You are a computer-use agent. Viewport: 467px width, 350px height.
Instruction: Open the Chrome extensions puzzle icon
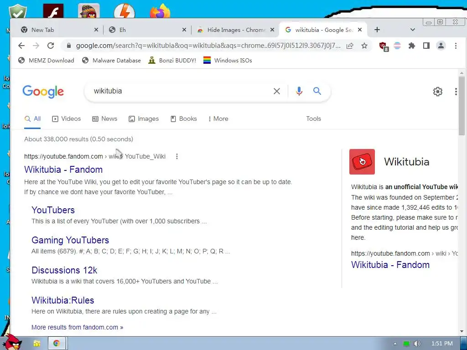tap(412, 46)
